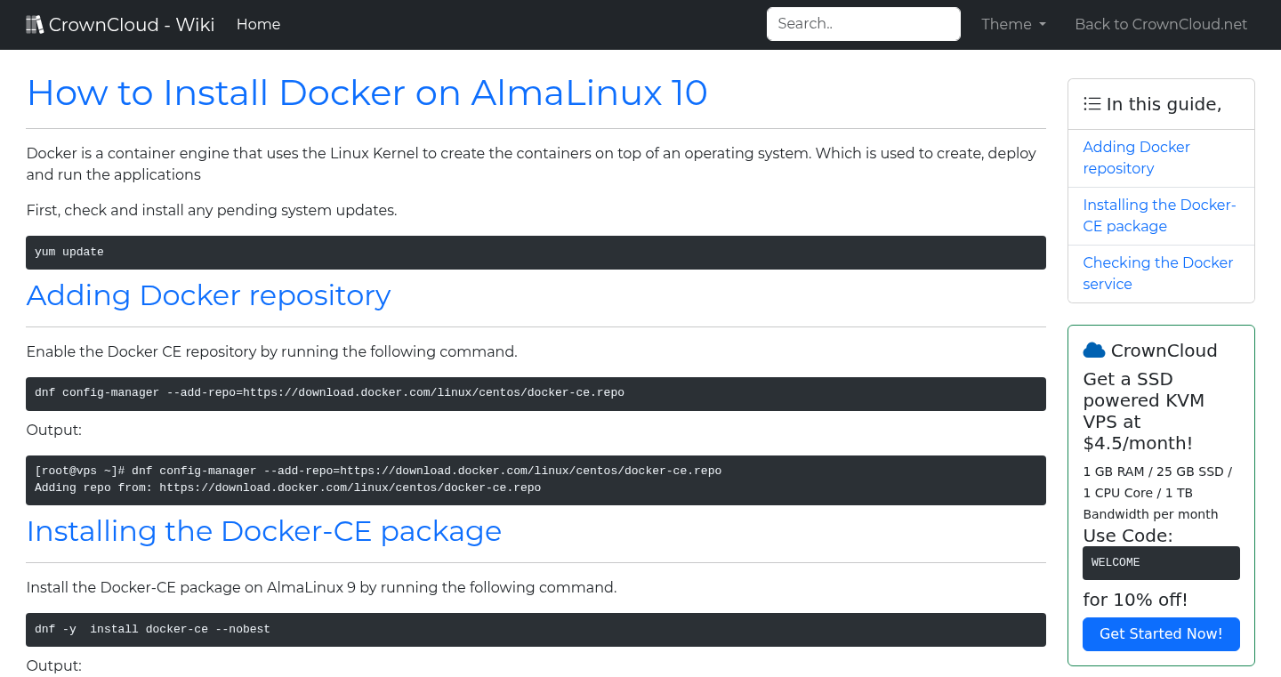
Task: Open the Theme dropdown
Action: click(1012, 24)
